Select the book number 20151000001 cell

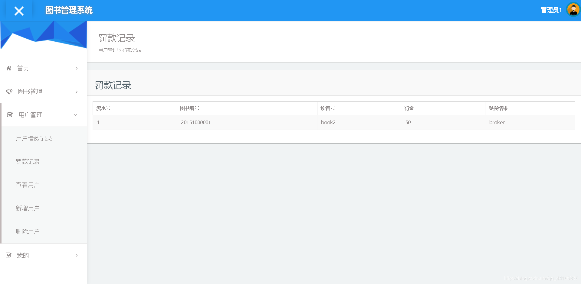(247, 122)
